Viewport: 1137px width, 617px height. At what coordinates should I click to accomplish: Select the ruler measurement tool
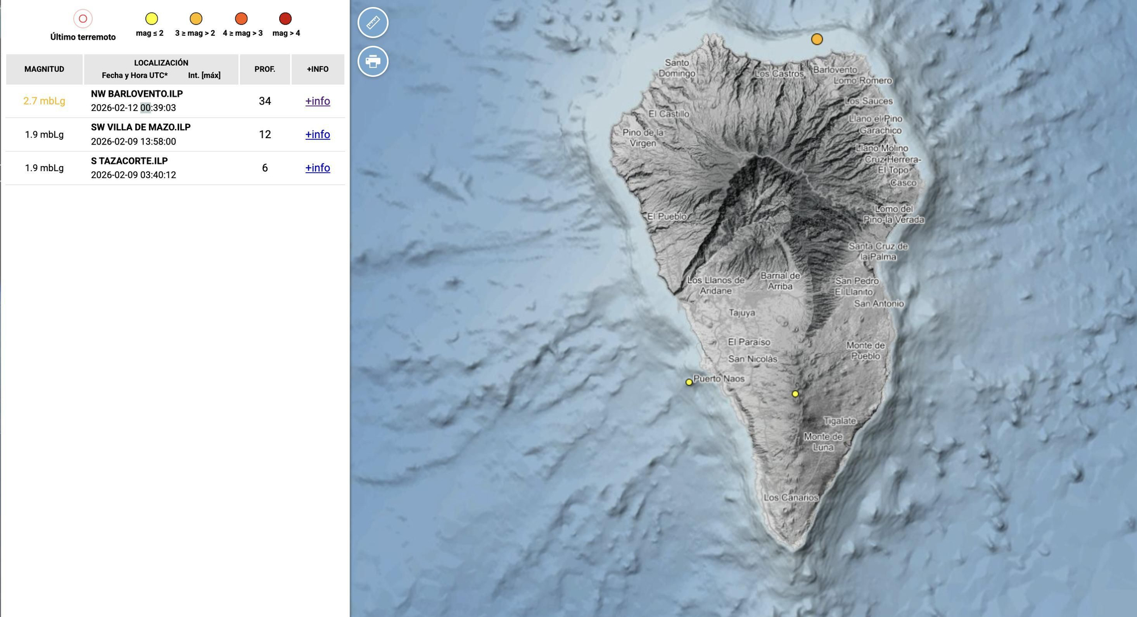point(373,22)
